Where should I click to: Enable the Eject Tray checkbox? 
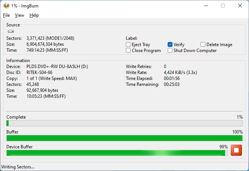coord(128,45)
